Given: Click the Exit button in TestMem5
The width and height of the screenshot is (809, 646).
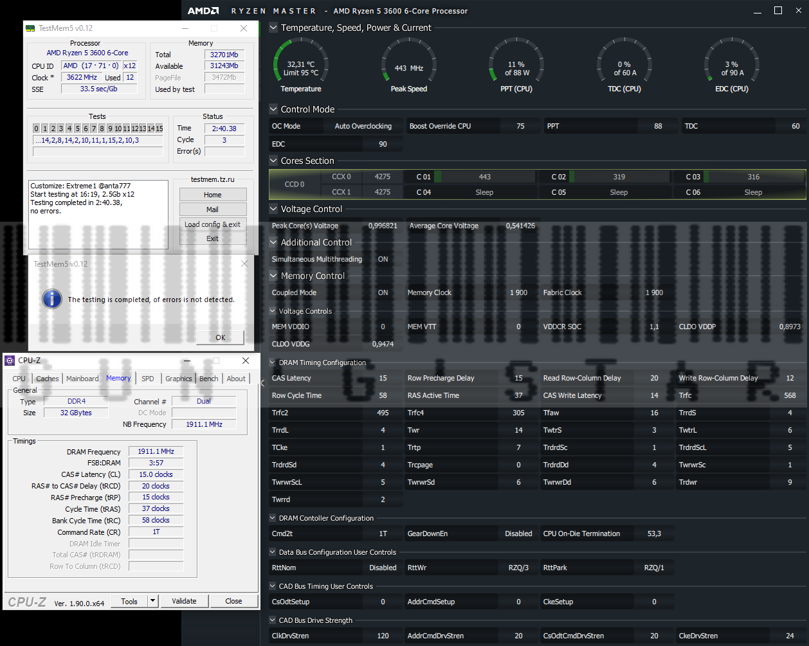Looking at the screenshot, I should pyautogui.click(x=213, y=238).
